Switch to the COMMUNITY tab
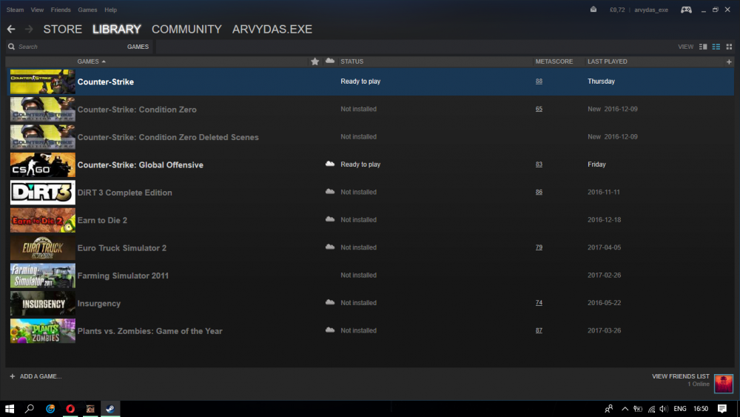 pyautogui.click(x=186, y=30)
